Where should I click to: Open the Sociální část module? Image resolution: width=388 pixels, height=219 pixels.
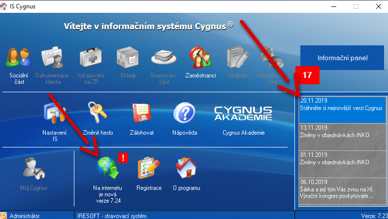coord(19,57)
